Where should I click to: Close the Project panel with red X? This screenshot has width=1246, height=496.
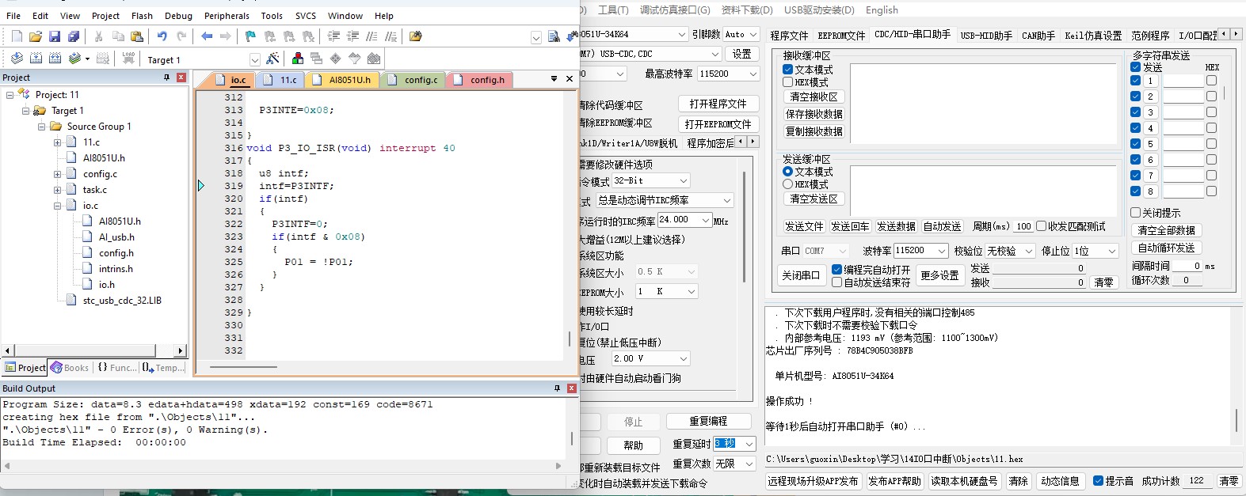coord(181,78)
